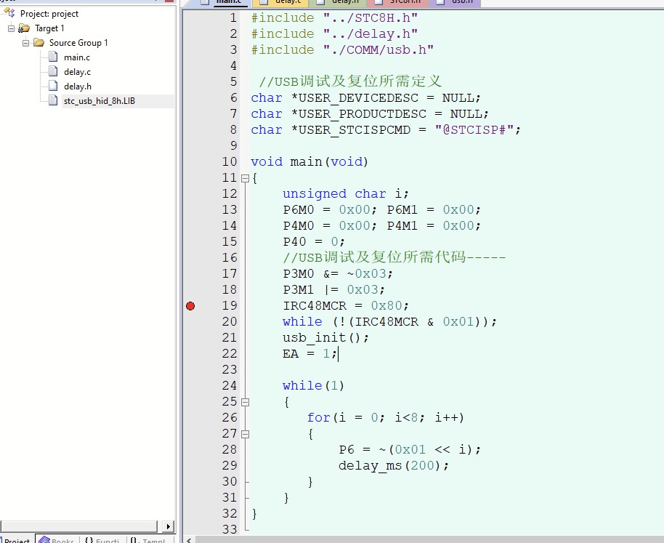Select main.c in the project tree

pyautogui.click(x=77, y=57)
